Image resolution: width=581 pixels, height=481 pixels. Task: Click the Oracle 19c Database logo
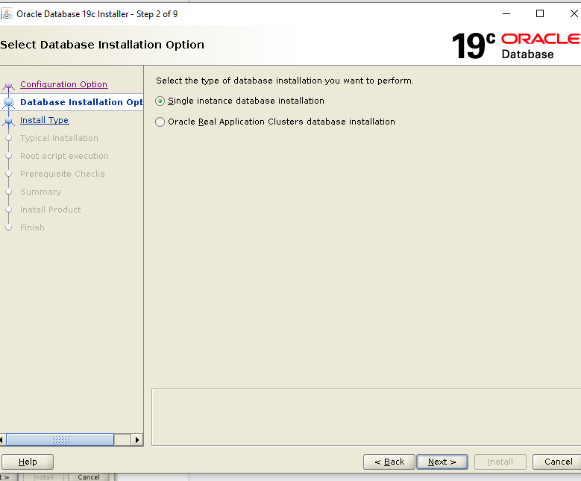click(x=516, y=45)
